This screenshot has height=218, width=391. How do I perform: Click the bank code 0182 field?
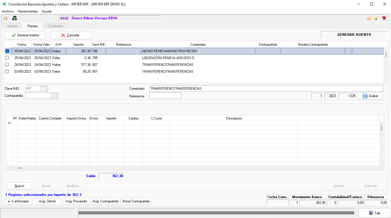click(x=64, y=18)
